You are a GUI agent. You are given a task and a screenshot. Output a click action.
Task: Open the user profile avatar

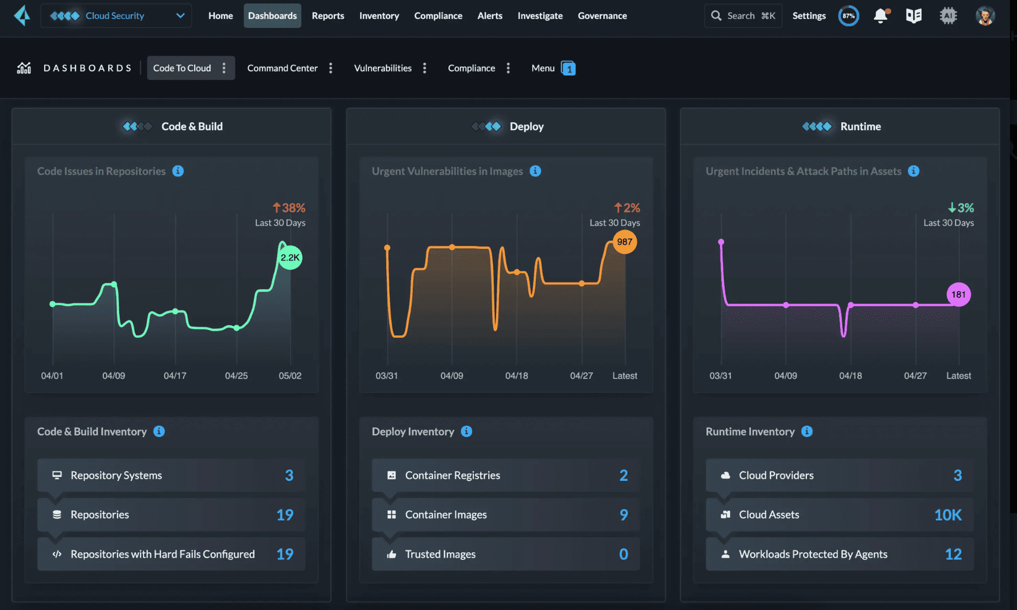(985, 16)
